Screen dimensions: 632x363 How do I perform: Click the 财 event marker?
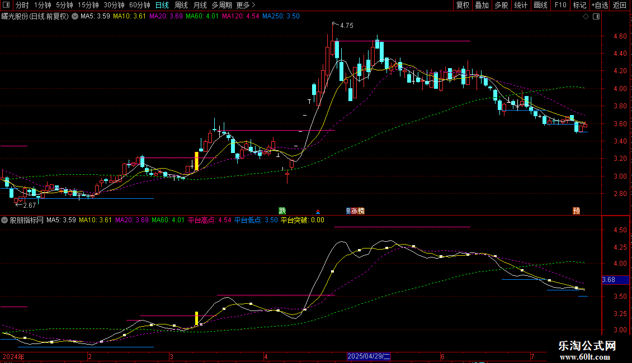click(348, 211)
